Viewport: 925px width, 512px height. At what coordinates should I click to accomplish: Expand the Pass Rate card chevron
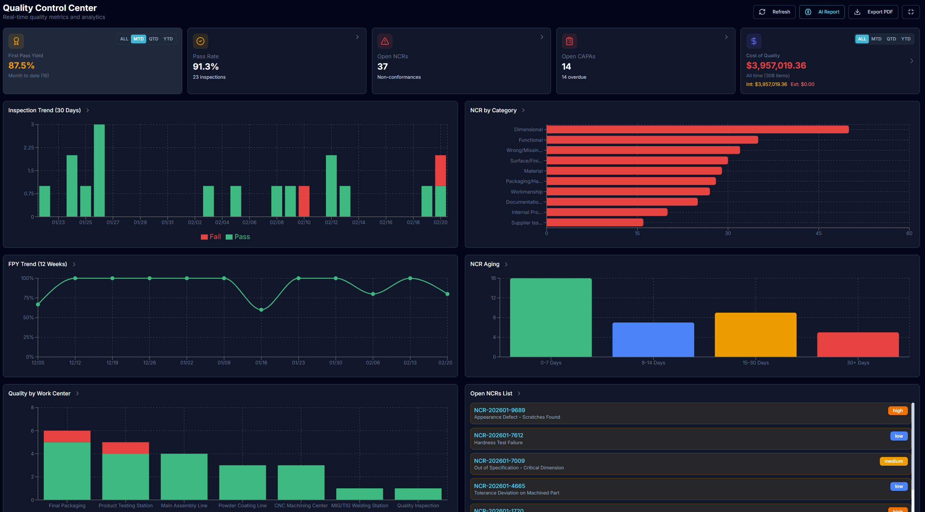(357, 37)
